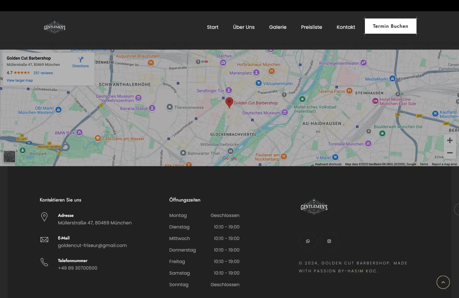Screen dimensions: 459x298
Task: Zoom in on the map with the plus control
Action: click(449, 140)
